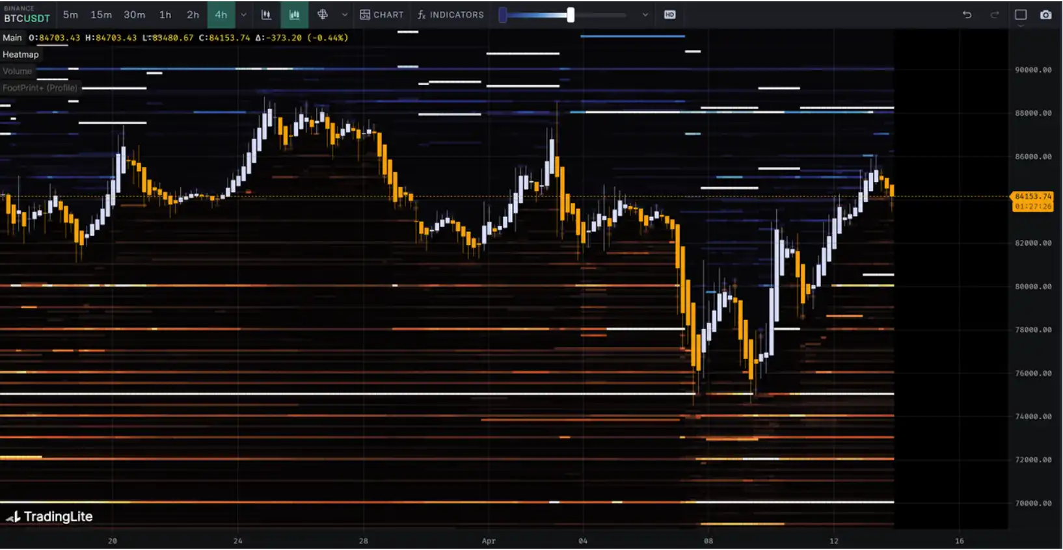Open the INDICATORS menu
The width and height of the screenshot is (1063, 550).
coord(451,14)
